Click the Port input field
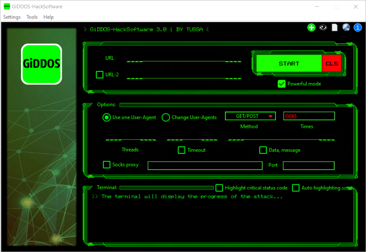 pyautogui.click(x=308, y=165)
